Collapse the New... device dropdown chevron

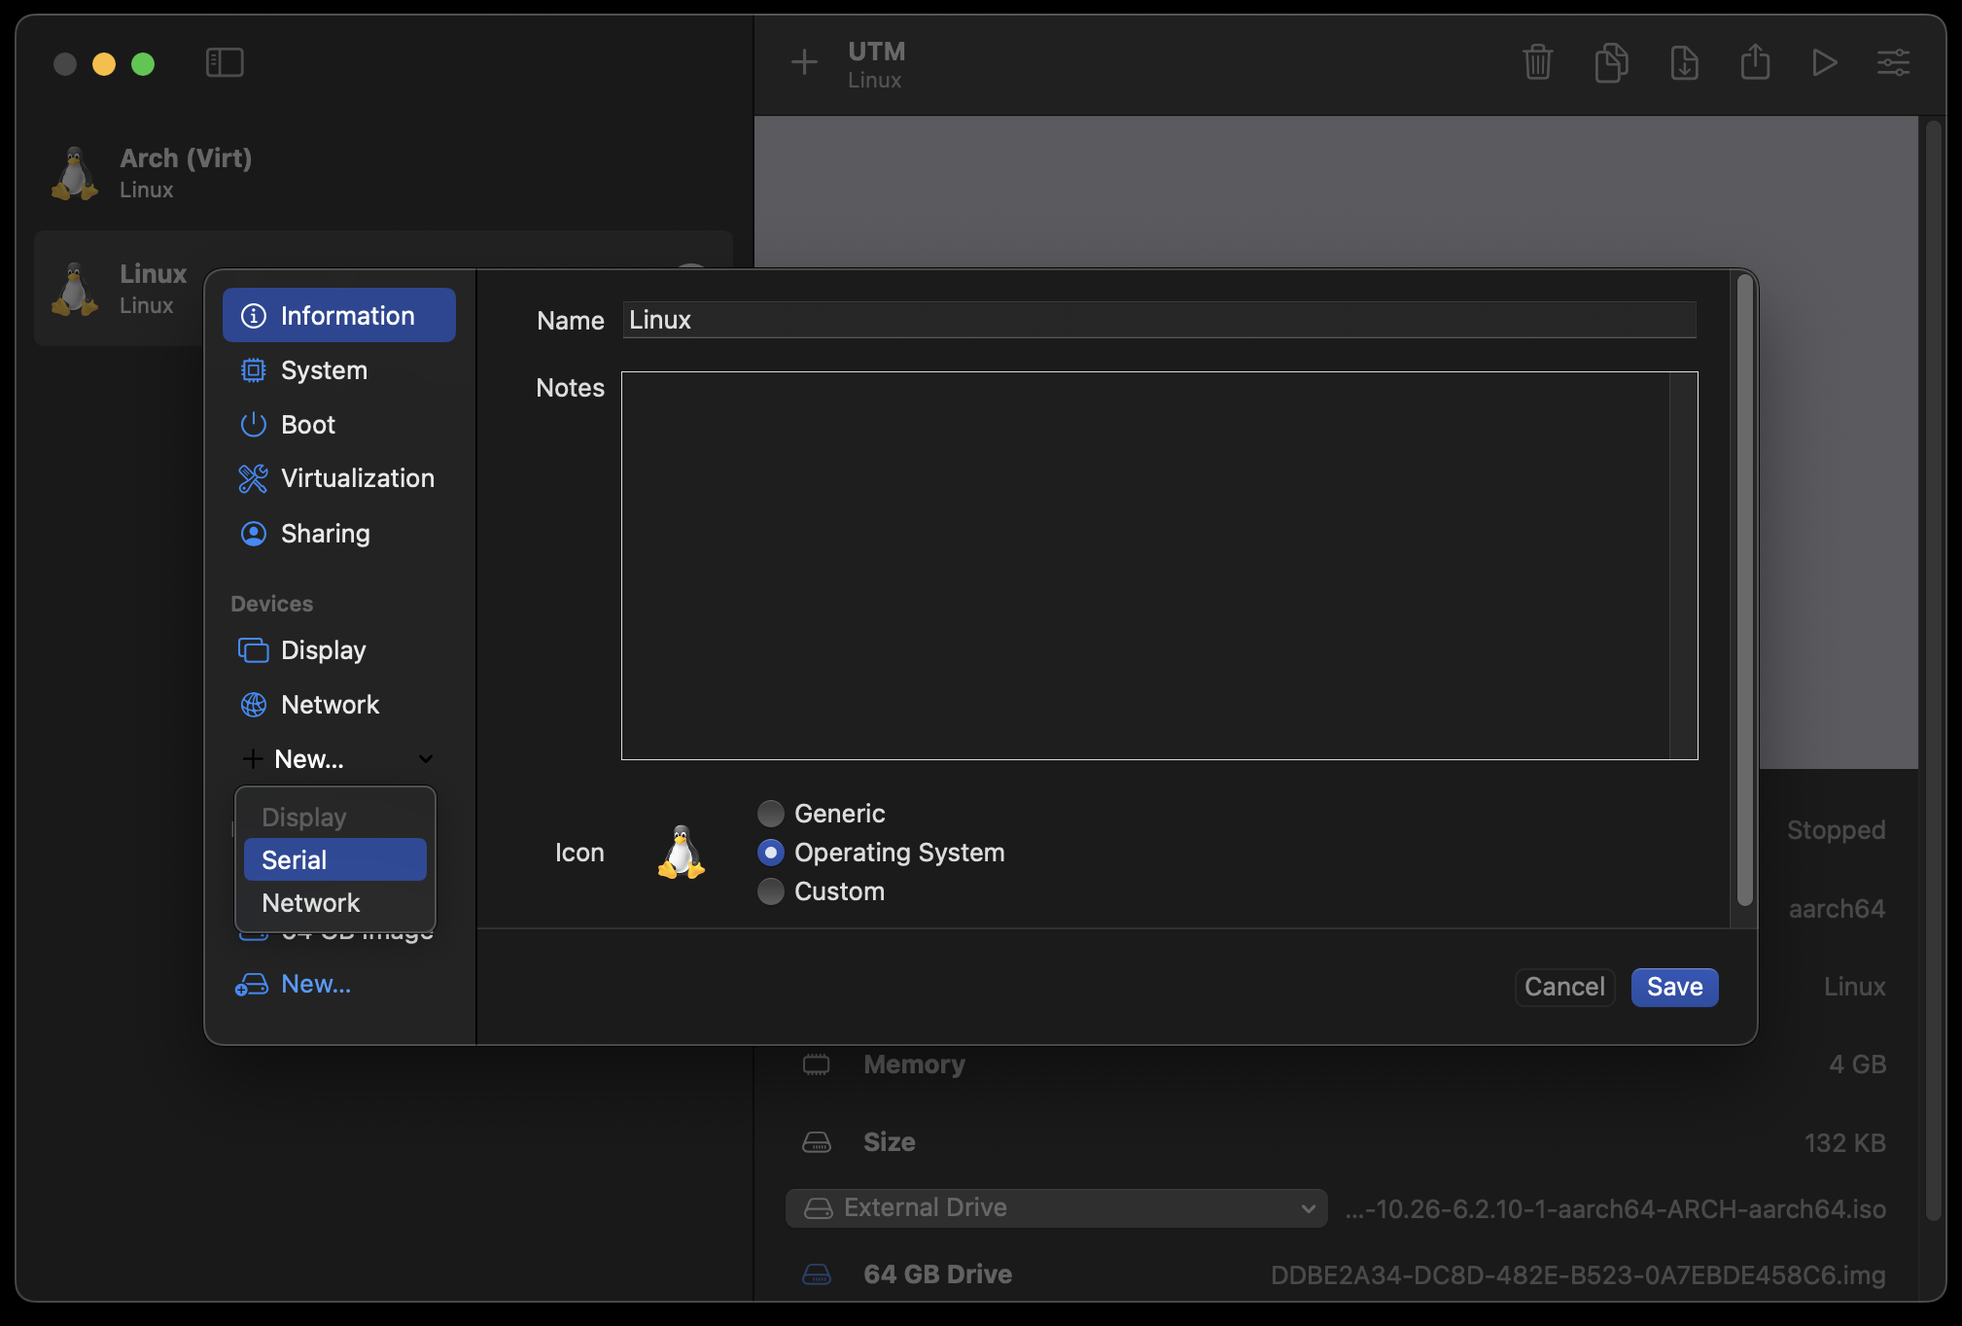(426, 759)
